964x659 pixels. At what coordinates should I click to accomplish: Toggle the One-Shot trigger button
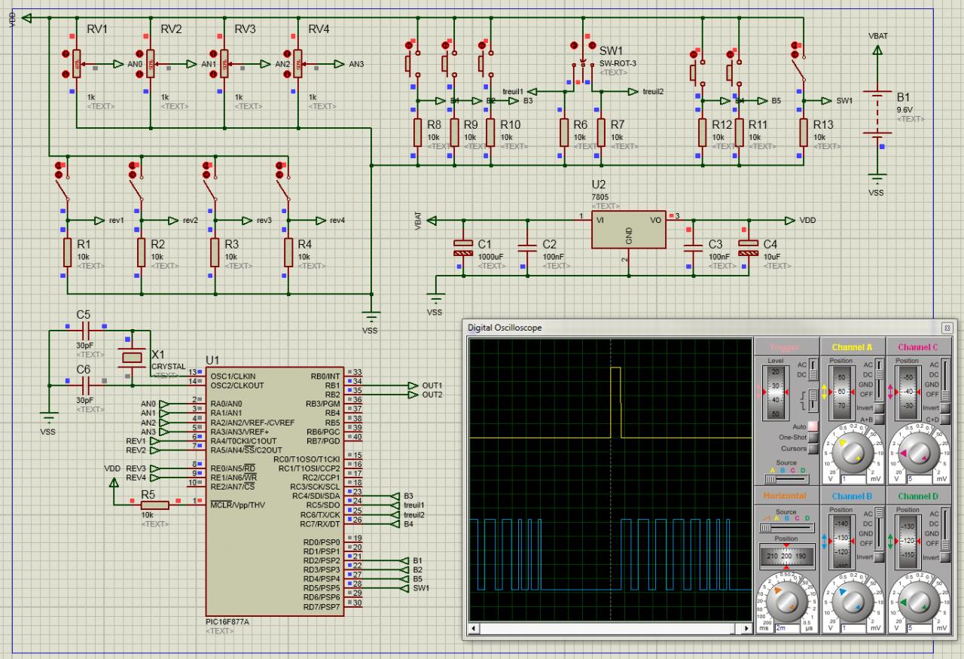point(813,438)
